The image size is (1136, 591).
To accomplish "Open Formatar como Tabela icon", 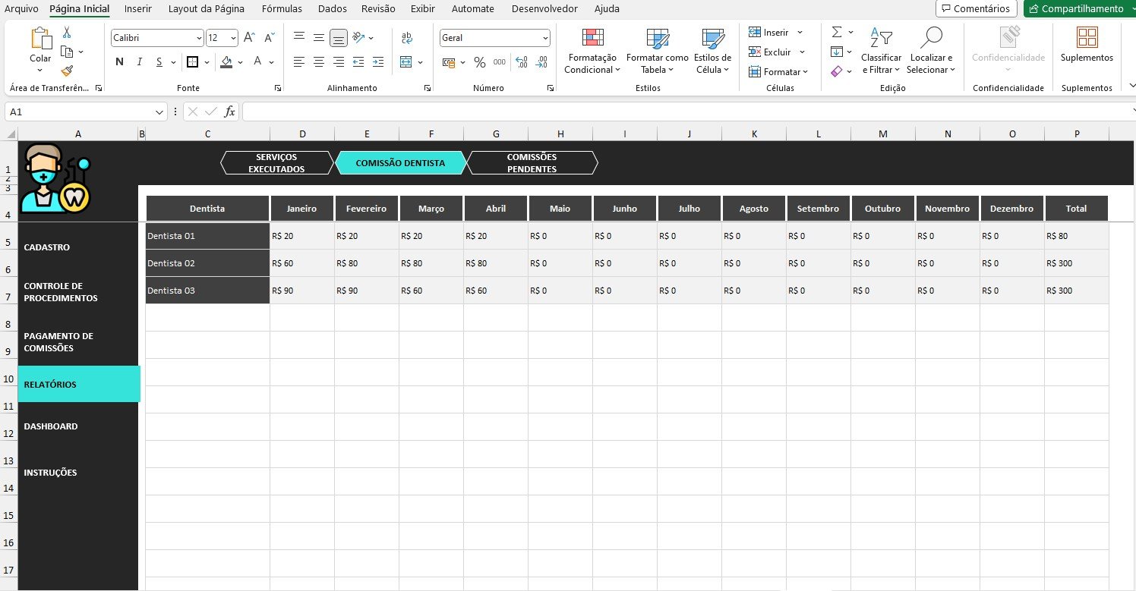I will pyautogui.click(x=657, y=39).
